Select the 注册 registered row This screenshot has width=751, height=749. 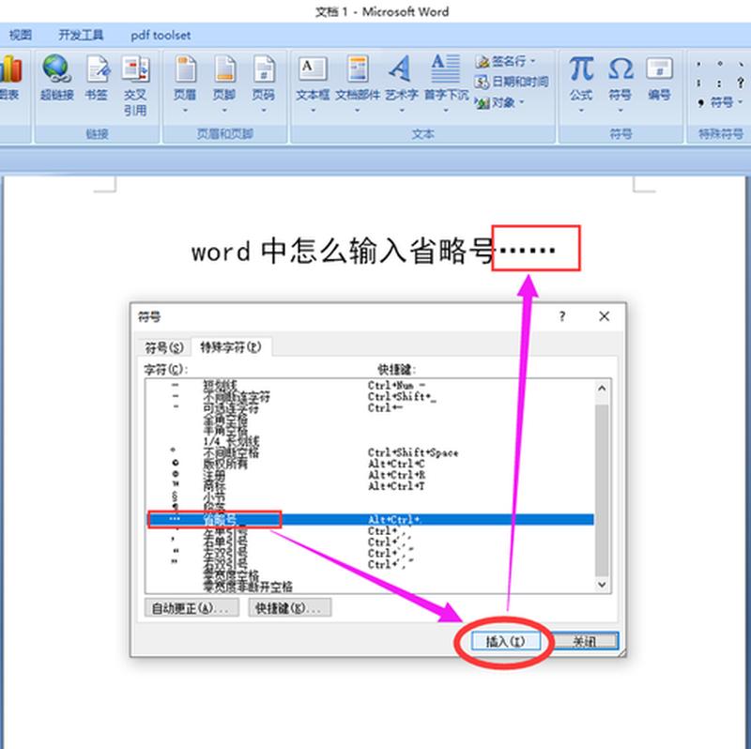tap(370, 475)
